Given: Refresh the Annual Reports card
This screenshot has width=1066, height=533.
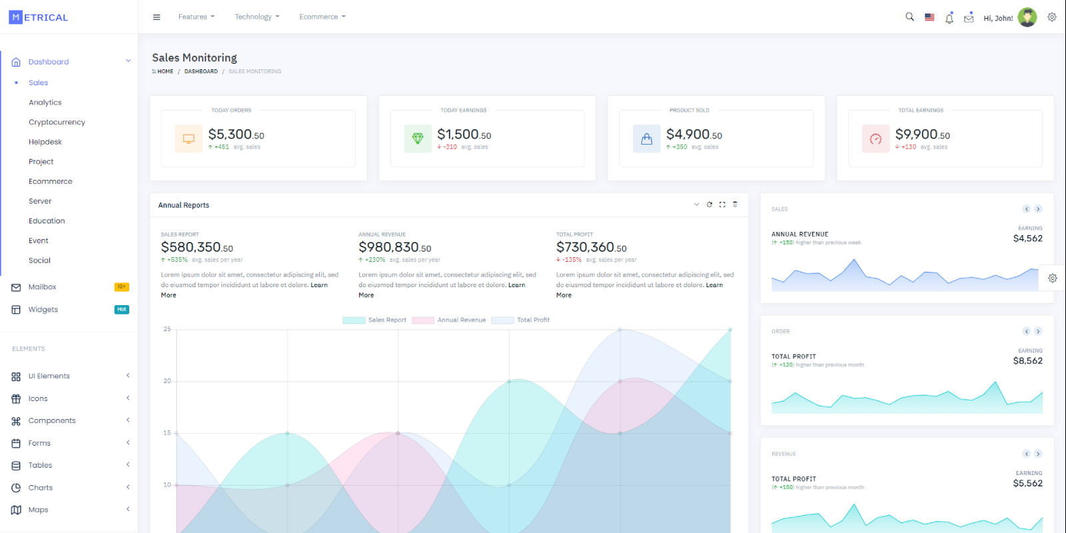Looking at the screenshot, I should [x=710, y=205].
